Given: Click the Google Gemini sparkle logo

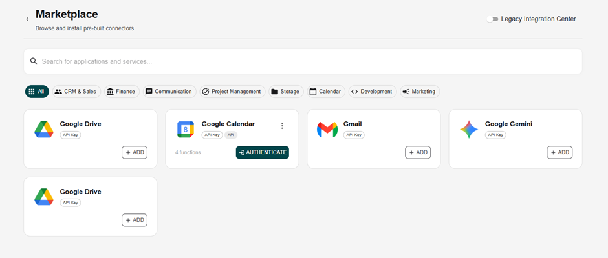Looking at the screenshot, I should (x=469, y=130).
